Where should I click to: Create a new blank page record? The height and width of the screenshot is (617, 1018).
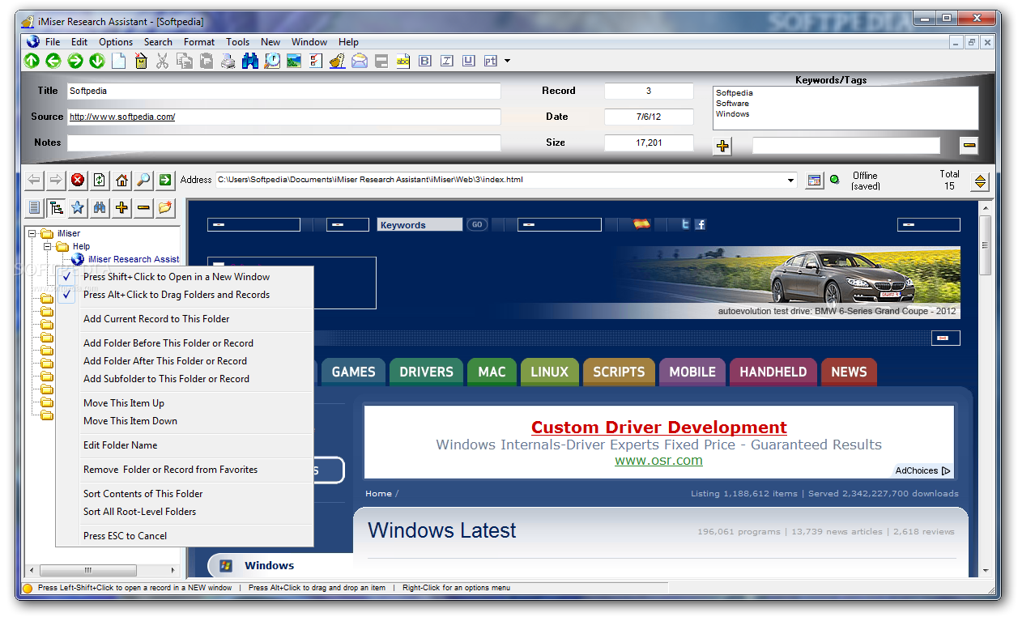pos(119,61)
